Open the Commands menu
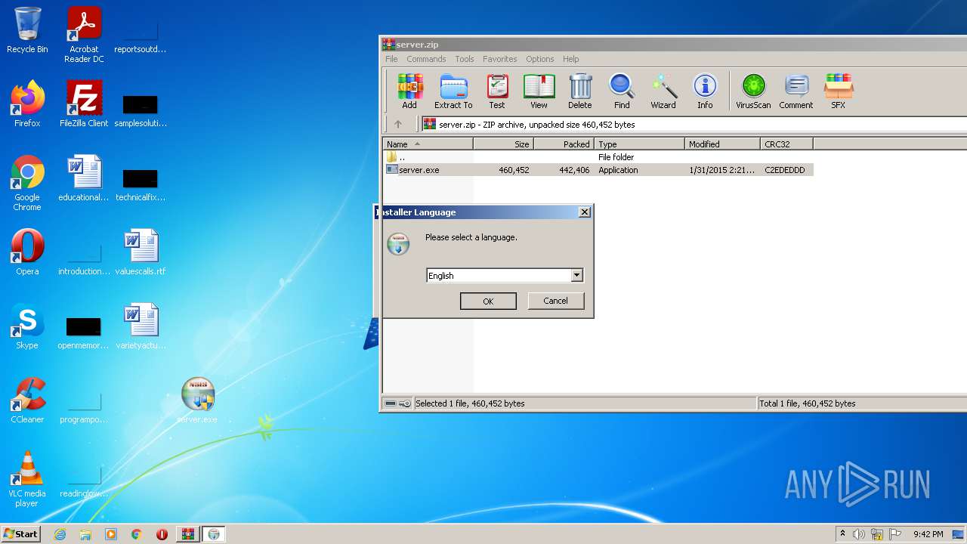This screenshot has height=544, width=967. coord(426,59)
